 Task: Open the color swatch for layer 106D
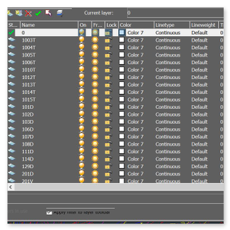[x=122, y=129]
